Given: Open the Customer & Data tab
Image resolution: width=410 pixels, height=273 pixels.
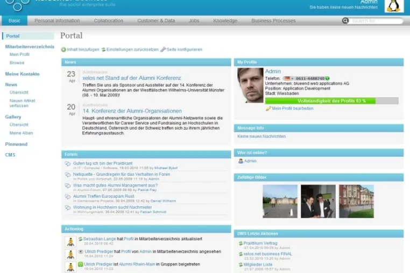Looking at the screenshot, I should coord(156,20).
